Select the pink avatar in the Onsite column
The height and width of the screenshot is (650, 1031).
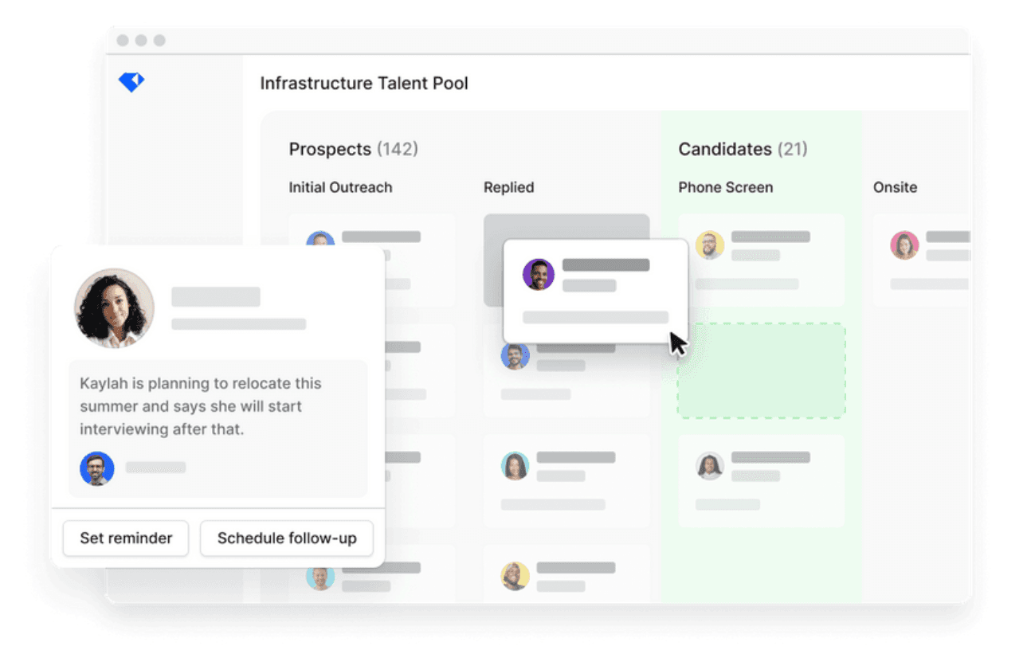904,245
